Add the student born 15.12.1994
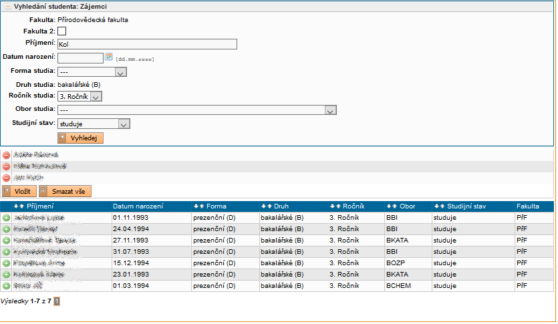Viewport: 558px width, 324px height. [7, 263]
